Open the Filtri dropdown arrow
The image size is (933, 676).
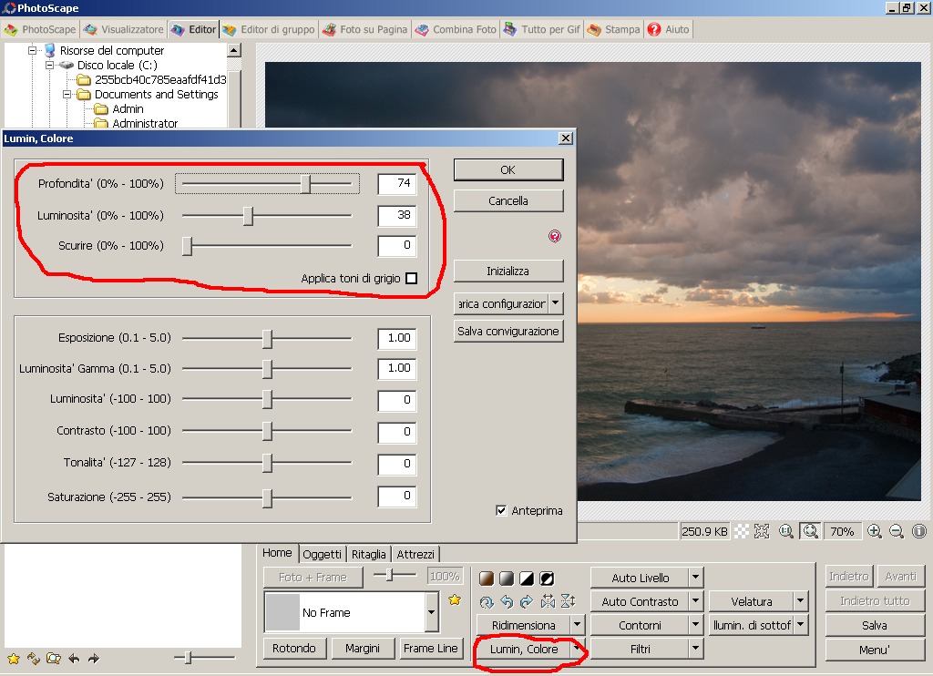[x=695, y=649]
